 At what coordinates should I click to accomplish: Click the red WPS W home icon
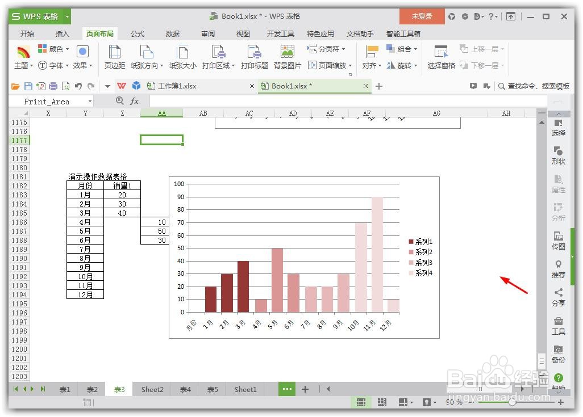coord(121,86)
